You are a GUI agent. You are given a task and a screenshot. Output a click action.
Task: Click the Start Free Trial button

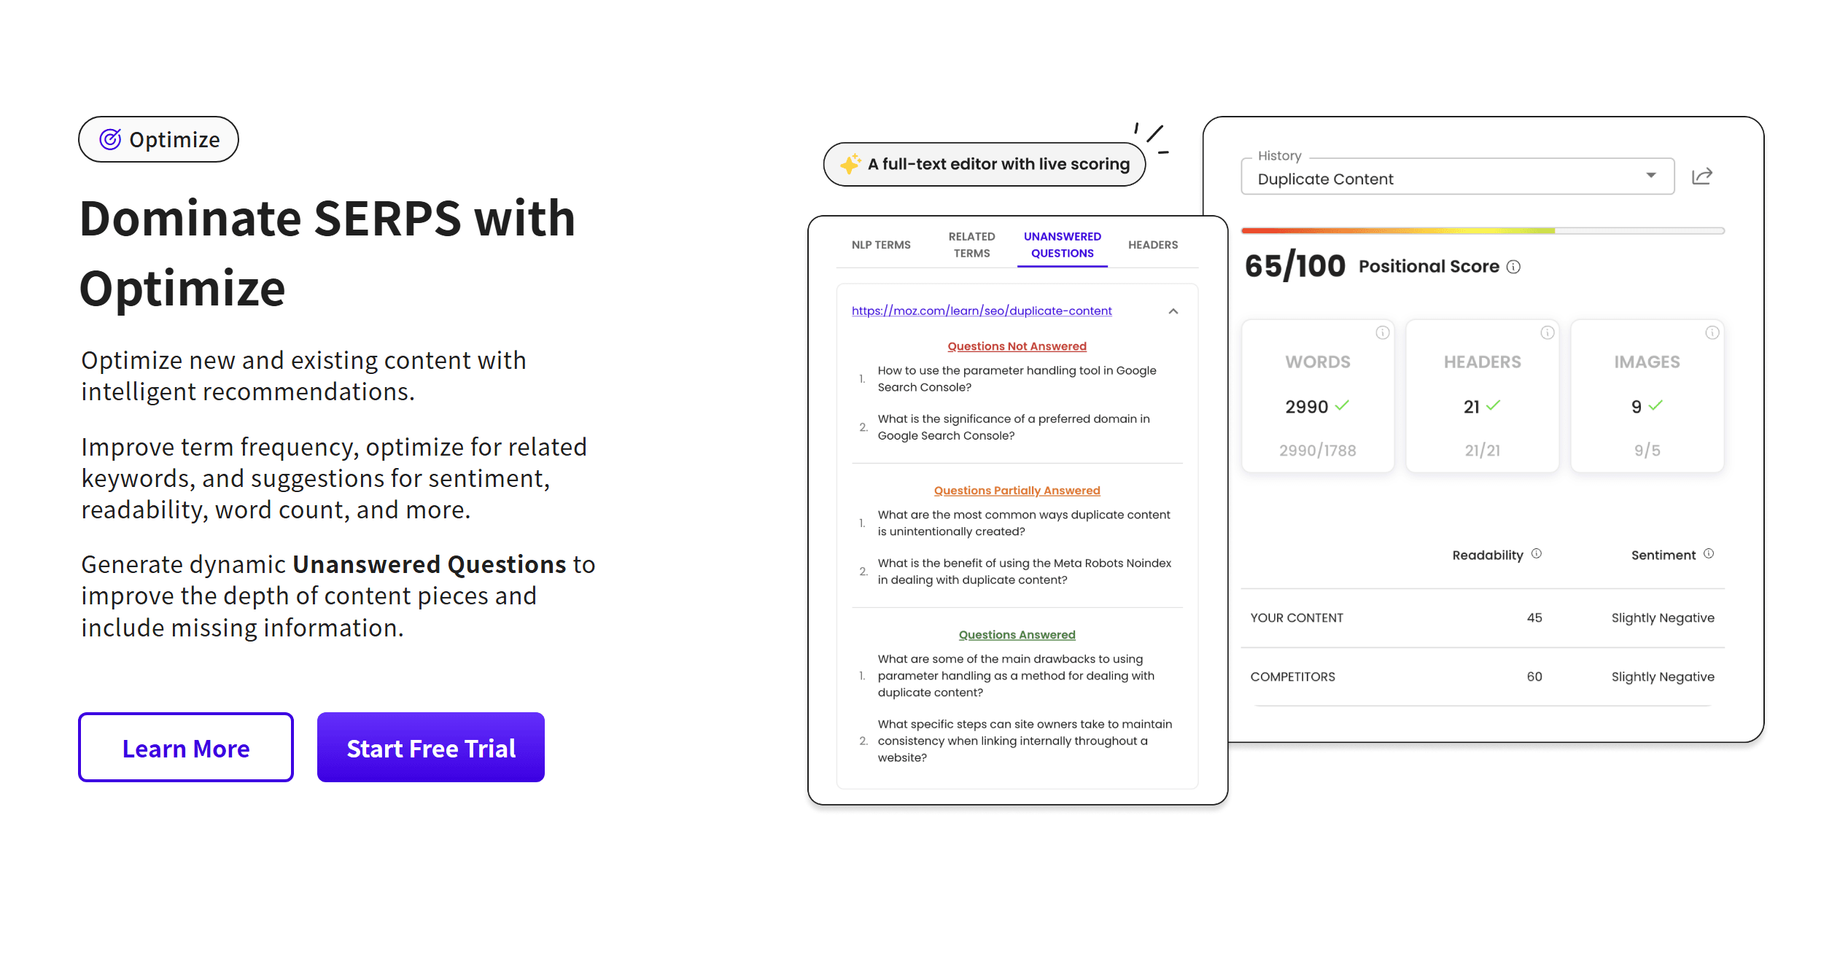pos(431,748)
